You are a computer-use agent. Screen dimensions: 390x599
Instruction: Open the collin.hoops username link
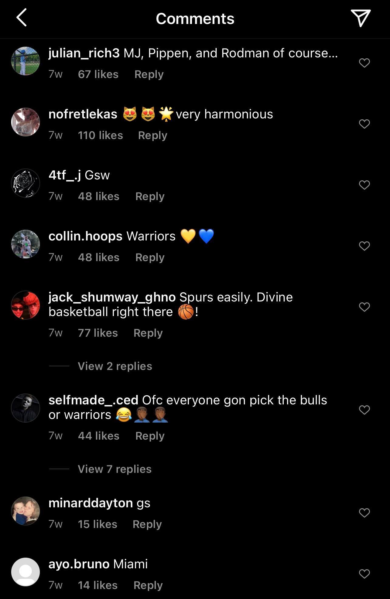pyautogui.click(x=85, y=236)
